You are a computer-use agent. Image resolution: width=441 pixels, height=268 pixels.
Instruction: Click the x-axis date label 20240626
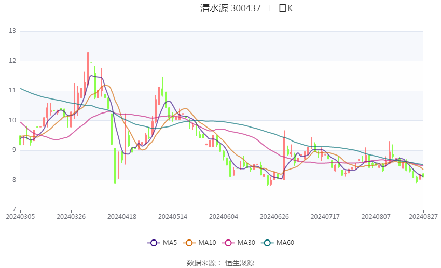click(x=274, y=217)
